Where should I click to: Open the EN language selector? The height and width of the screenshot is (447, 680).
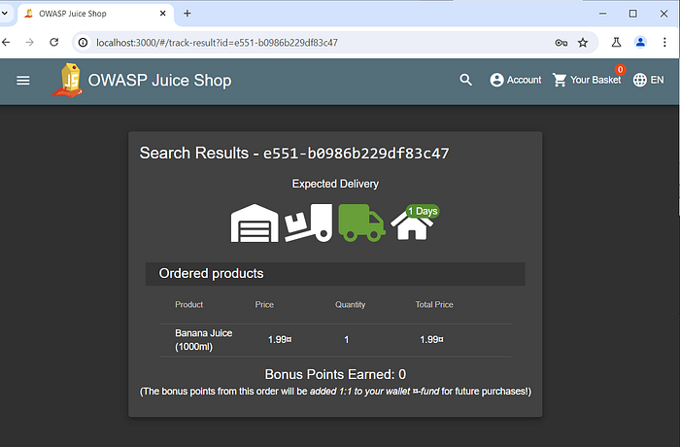click(x=648, y=80)
